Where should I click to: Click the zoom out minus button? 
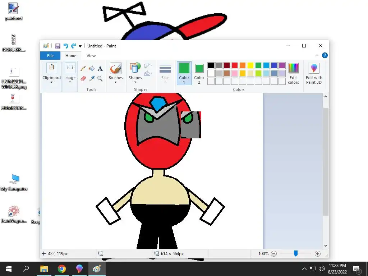[x=274, y=254]
